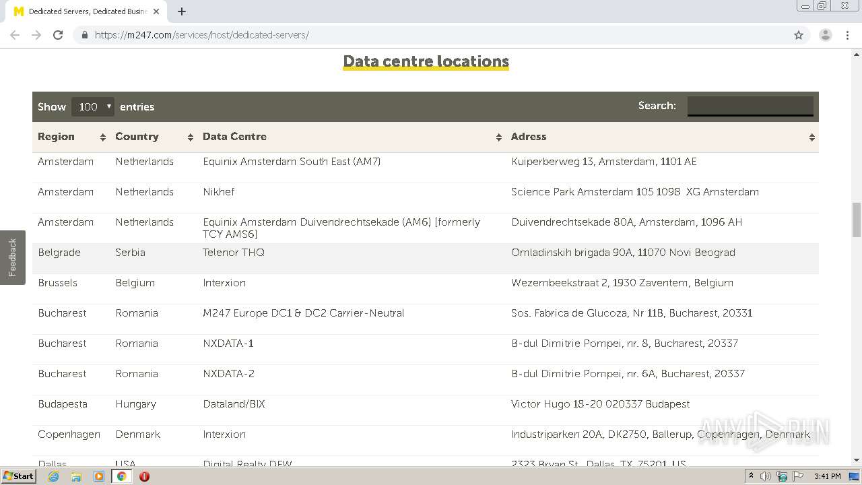Go back to previous page

(15, 35)
